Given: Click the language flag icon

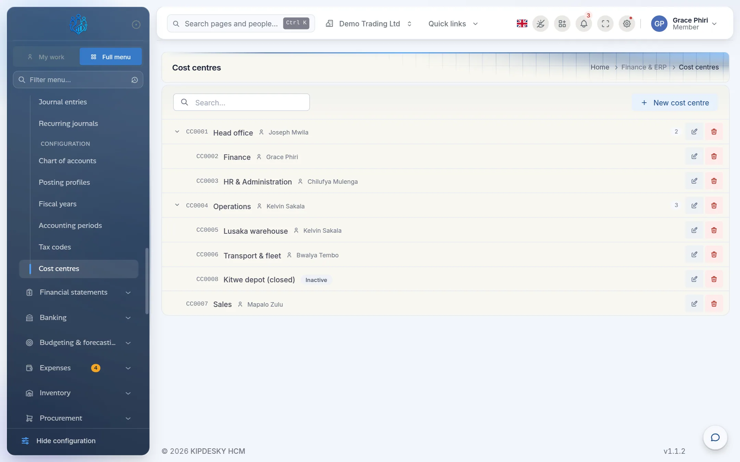Looking at the screenshot, I should point(522,24).
